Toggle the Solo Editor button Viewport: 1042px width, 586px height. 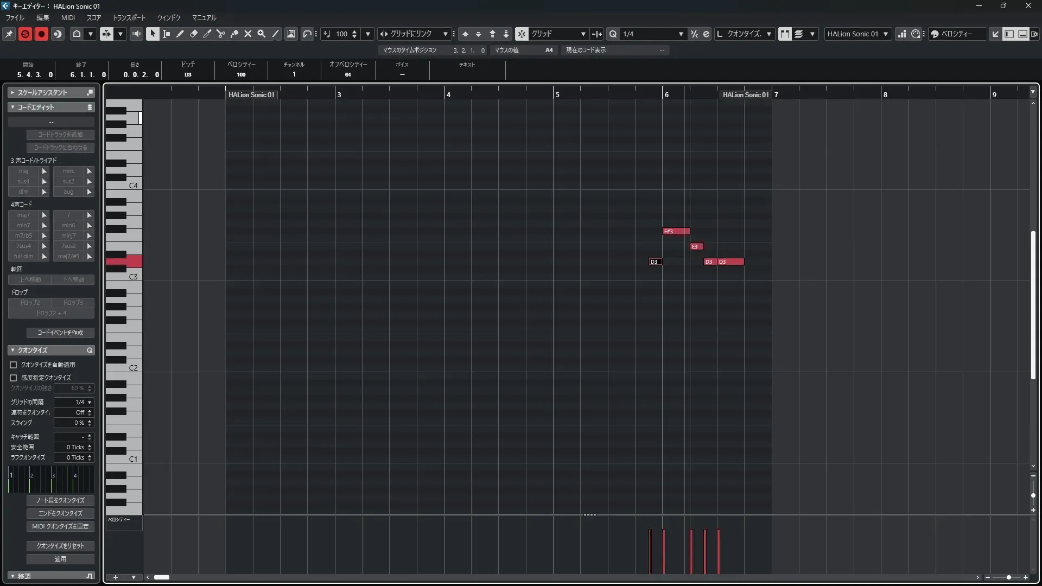pyautogui.click(x=25, y=34)
